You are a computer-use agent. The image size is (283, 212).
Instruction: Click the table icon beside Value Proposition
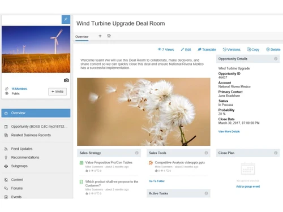[x=82, y=163]
